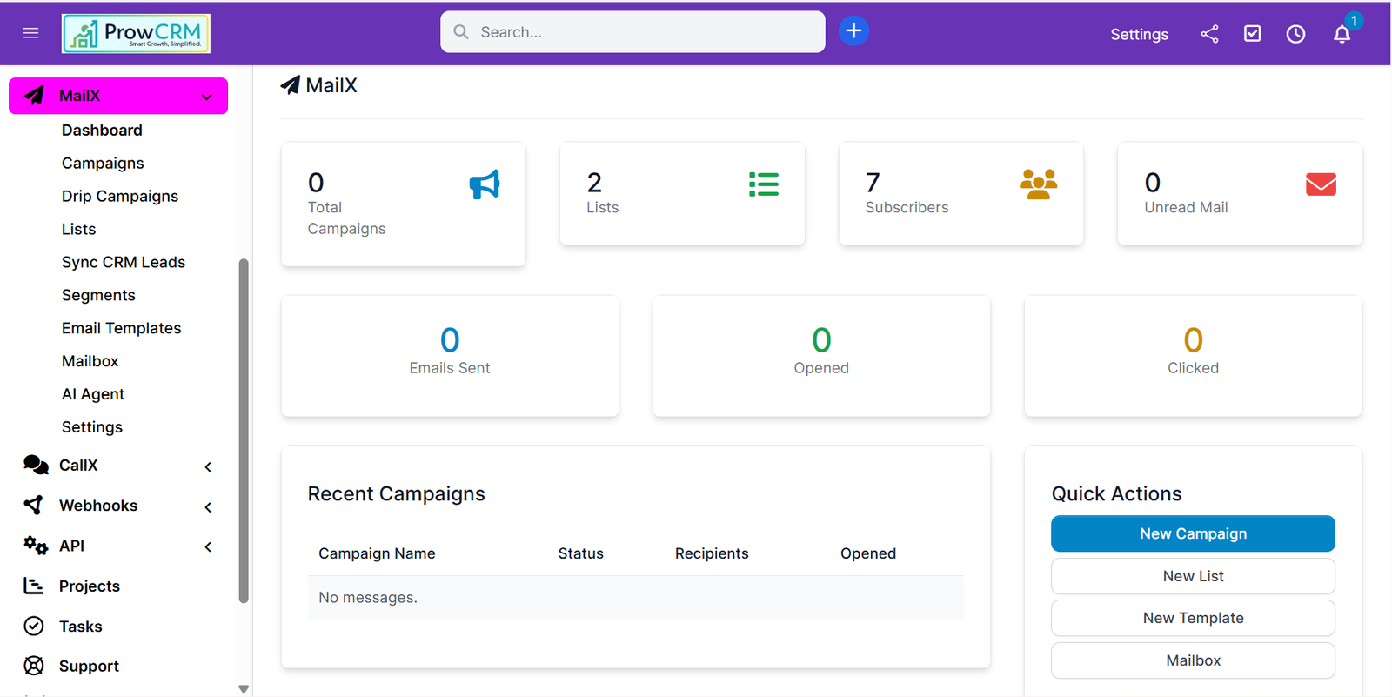Open the checklist tasks icon in header
This screenshot has width=1392, height=697.
[x=1253, y=34]
